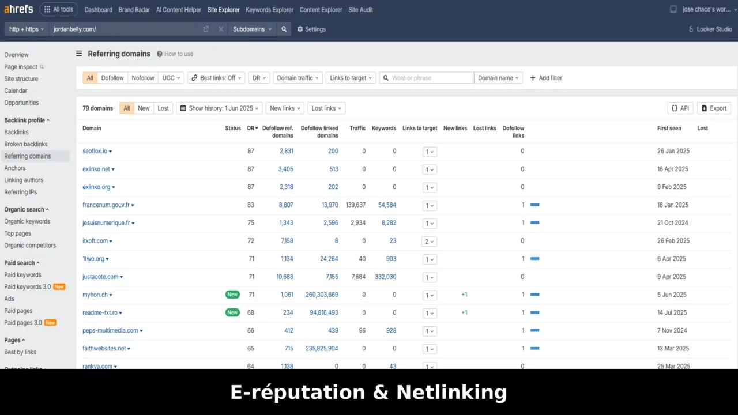Open Best links: Off dropdown
Screen dimensions: 738x415
pyautogui.click(x=216, y=78)
